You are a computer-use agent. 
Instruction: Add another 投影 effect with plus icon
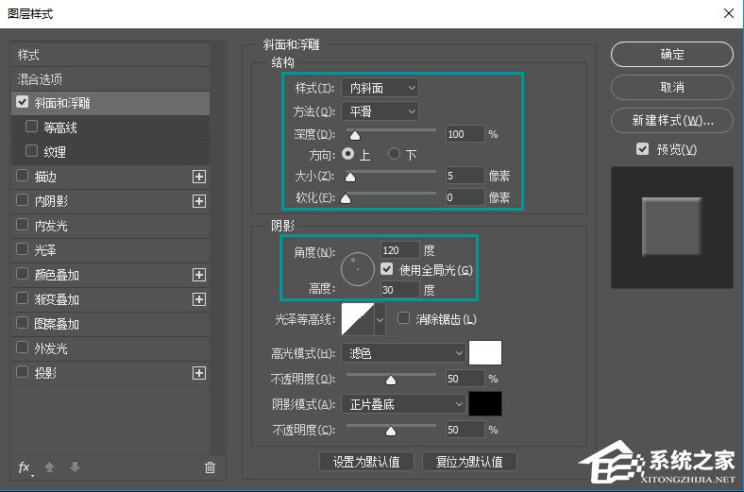point(199,373)
